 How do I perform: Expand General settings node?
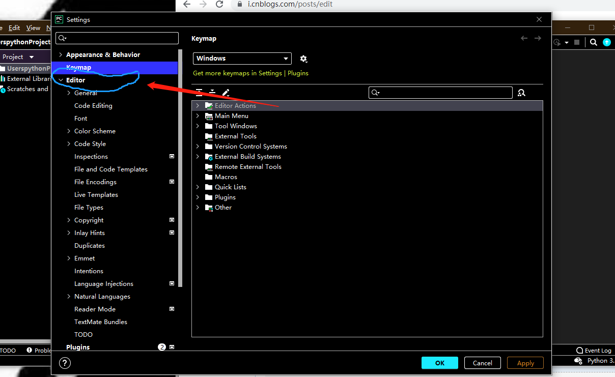(x=69, y=93)
